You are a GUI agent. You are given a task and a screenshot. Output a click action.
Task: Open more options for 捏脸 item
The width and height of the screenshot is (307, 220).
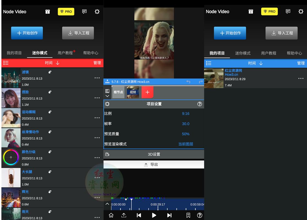click(x=97, y=98)
